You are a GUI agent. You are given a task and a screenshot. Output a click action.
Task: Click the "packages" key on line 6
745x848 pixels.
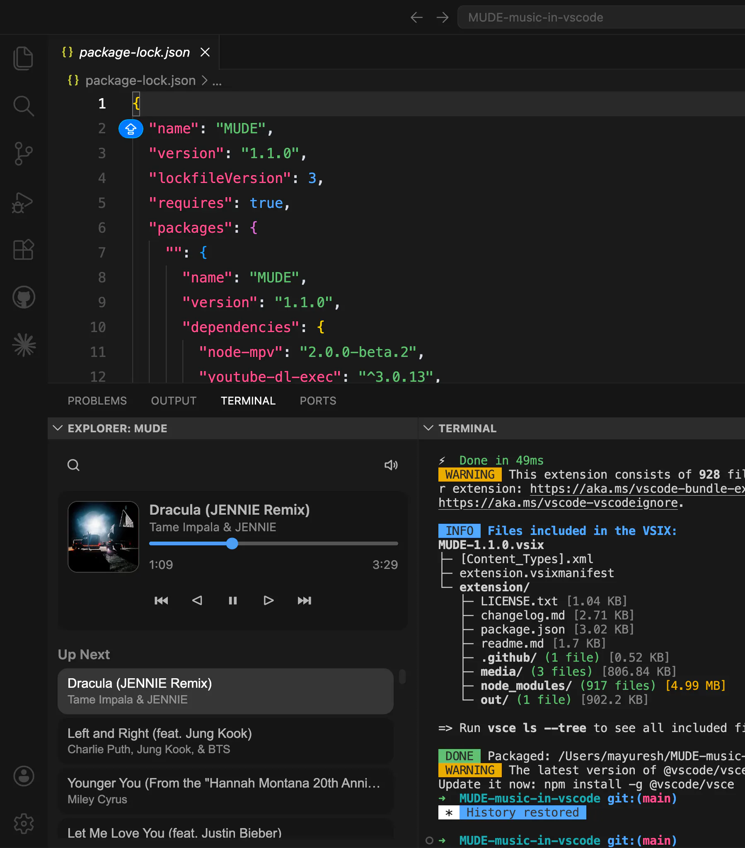191,228
